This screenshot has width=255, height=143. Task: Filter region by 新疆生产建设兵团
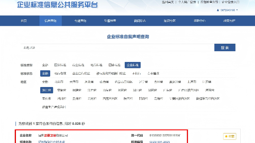(x=54, y=107)
